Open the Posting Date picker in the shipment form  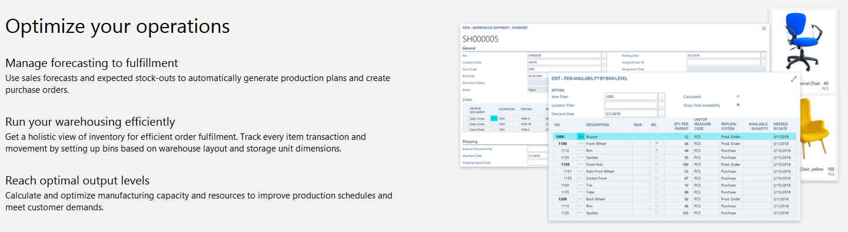(764, 55)
